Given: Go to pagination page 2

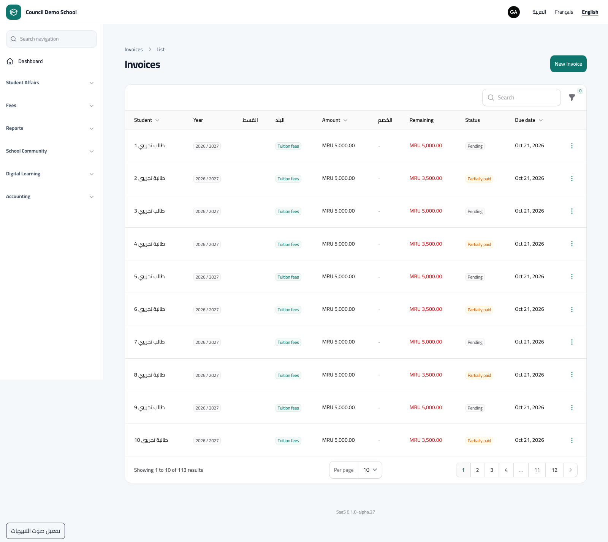Looking at the screenshot, I should (478, 470).
